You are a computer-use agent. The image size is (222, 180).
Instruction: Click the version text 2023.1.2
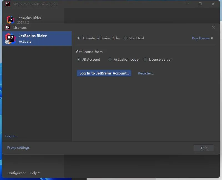(x=23, y=22)
